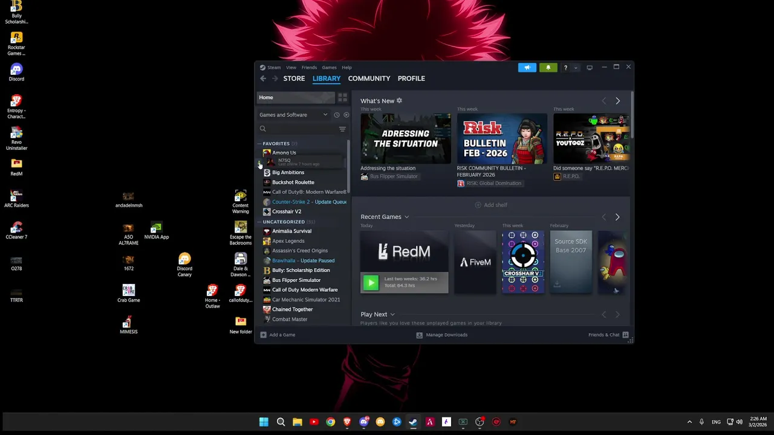Click the library game list scrollbar
774x435 pixels.
(x=348, y=166)
